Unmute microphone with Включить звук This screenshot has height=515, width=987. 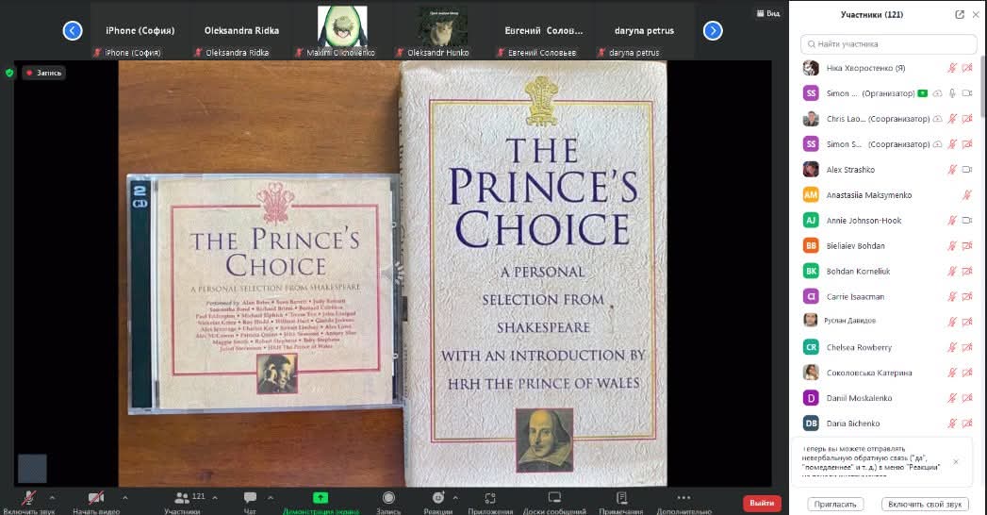(x=29, y=498)
